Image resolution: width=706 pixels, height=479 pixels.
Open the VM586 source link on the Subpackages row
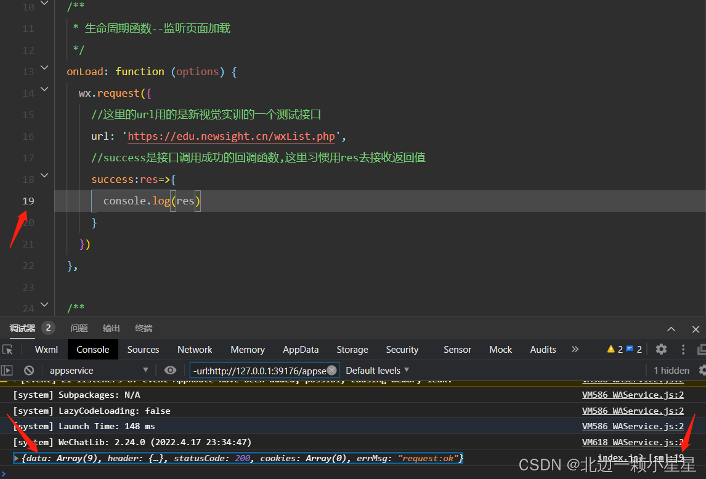(633, 395)
